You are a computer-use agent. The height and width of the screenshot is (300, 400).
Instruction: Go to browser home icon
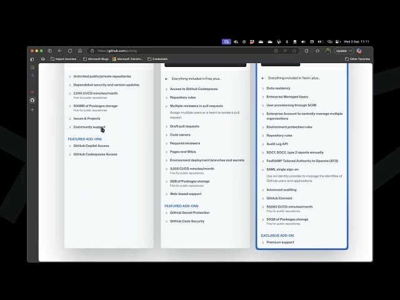(x=80, y=51)
